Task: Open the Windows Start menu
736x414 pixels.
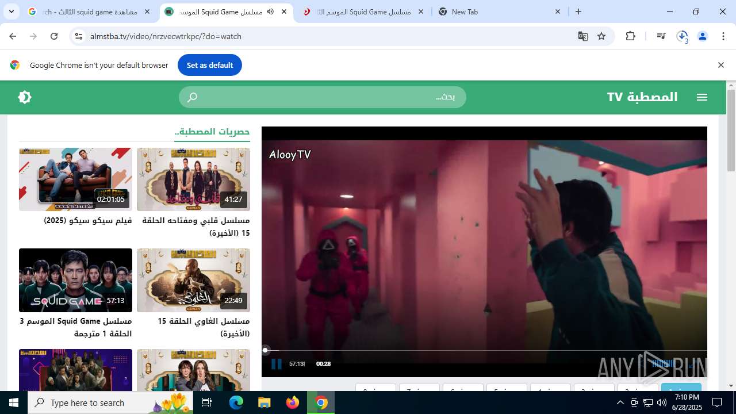Action: point(14,402)
